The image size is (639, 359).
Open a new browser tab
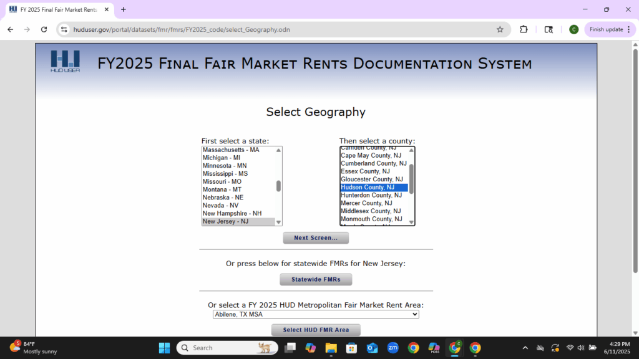click(x=124, y=9)
